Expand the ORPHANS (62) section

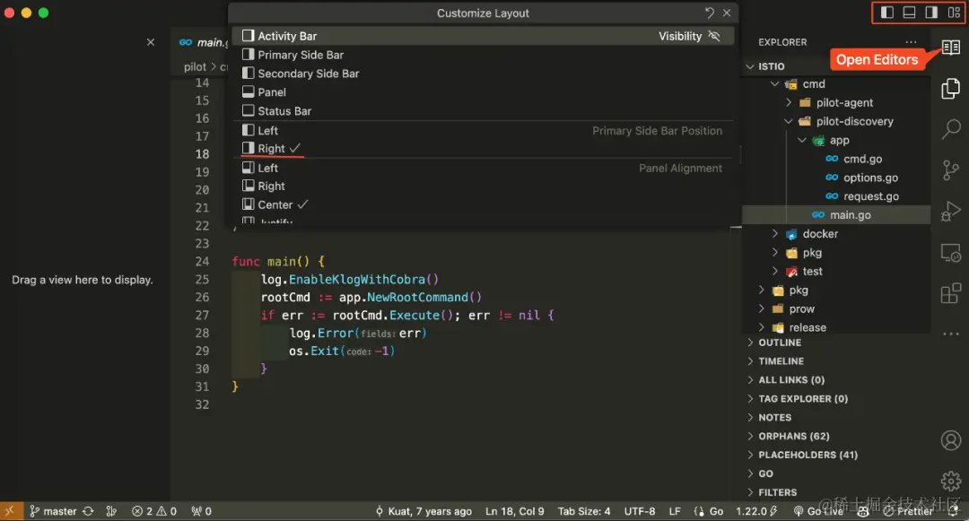(836, 436)
